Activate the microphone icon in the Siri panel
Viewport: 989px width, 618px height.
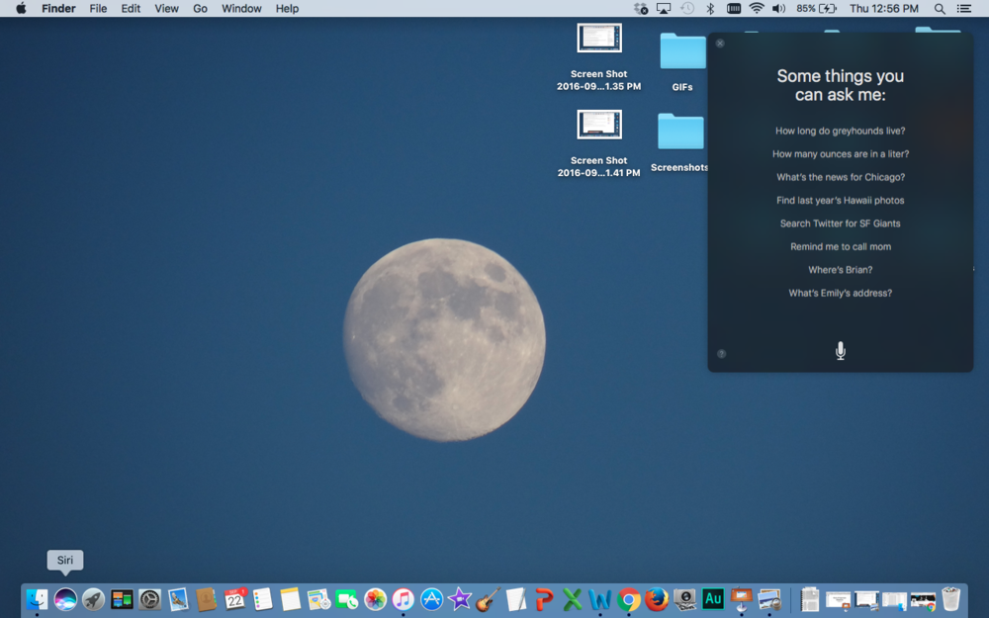(x=840, y=349)
